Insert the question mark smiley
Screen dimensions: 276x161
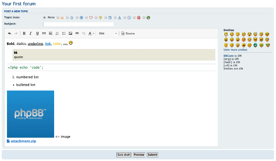tap(232, 45)
